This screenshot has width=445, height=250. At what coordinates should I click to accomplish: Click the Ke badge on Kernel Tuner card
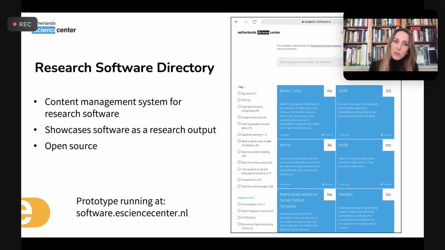[330, 91]
